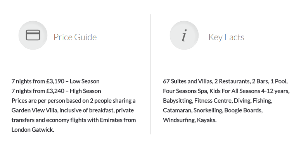Click the credit card Price Guide icon
Screen dimensions: 294x146
[33, 35]
